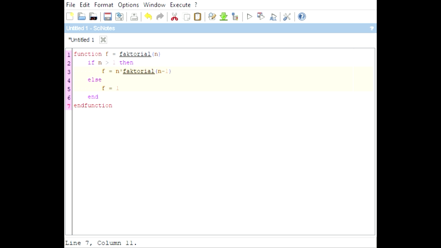Select the *Untitled 1 tab
Image resolution: width=441 pixels, height=248 pixels.
pyautogui.click(x=81, y=40)
